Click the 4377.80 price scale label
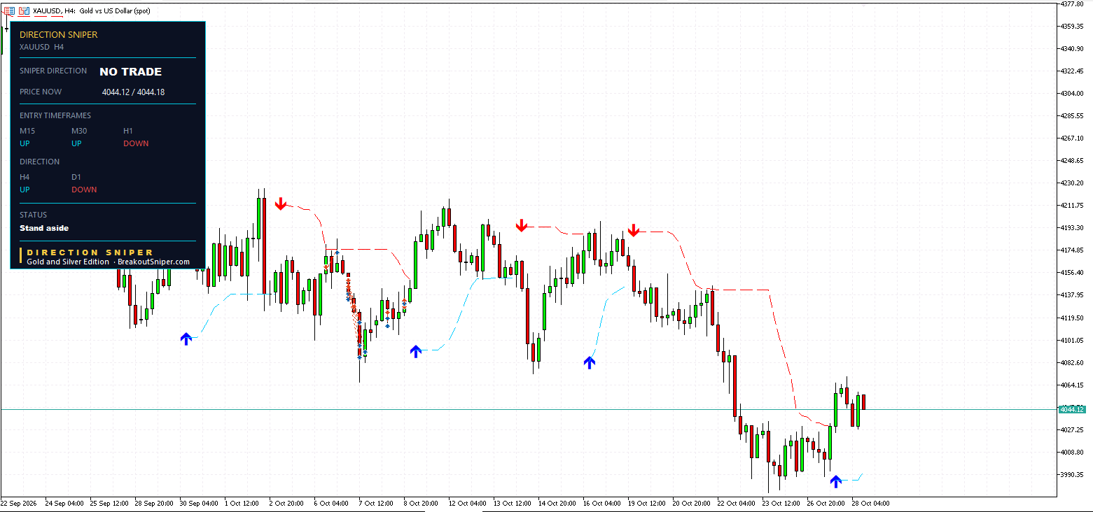 (1073, 4)
